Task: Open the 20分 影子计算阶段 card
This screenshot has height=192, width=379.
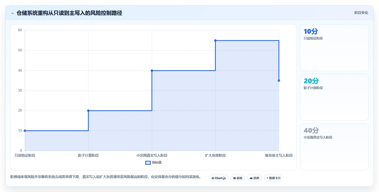Action: [334, 97]
